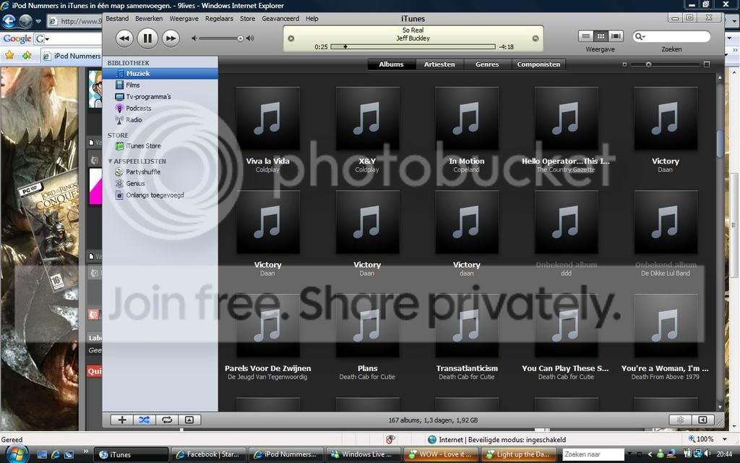Skip to the next track
Viewport: 740px width, 463px height.
click(x=171, y=38)
